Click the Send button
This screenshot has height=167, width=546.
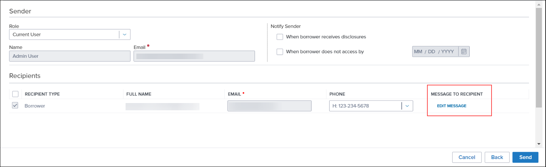click(x=525, y=157)
